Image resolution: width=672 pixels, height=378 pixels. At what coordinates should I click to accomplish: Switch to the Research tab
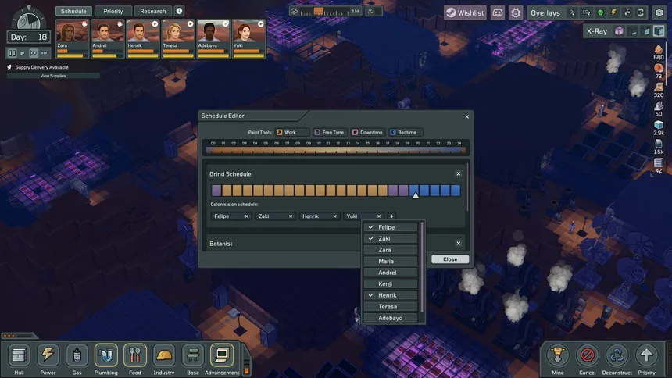(x=152, y=11)
